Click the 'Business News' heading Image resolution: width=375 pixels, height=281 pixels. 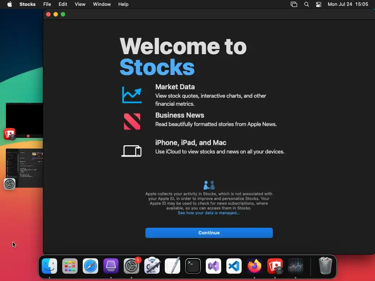tap(179, 115)
